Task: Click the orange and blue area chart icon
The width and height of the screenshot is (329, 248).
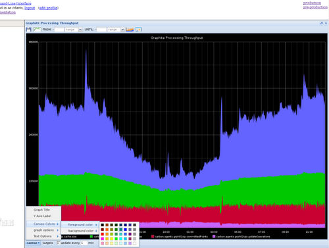Action: [130, 30]
